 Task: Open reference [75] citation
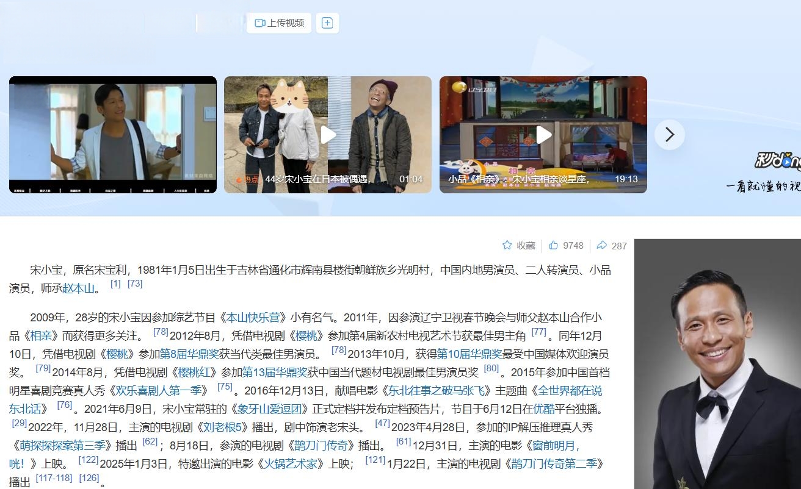tap(225, 387)
